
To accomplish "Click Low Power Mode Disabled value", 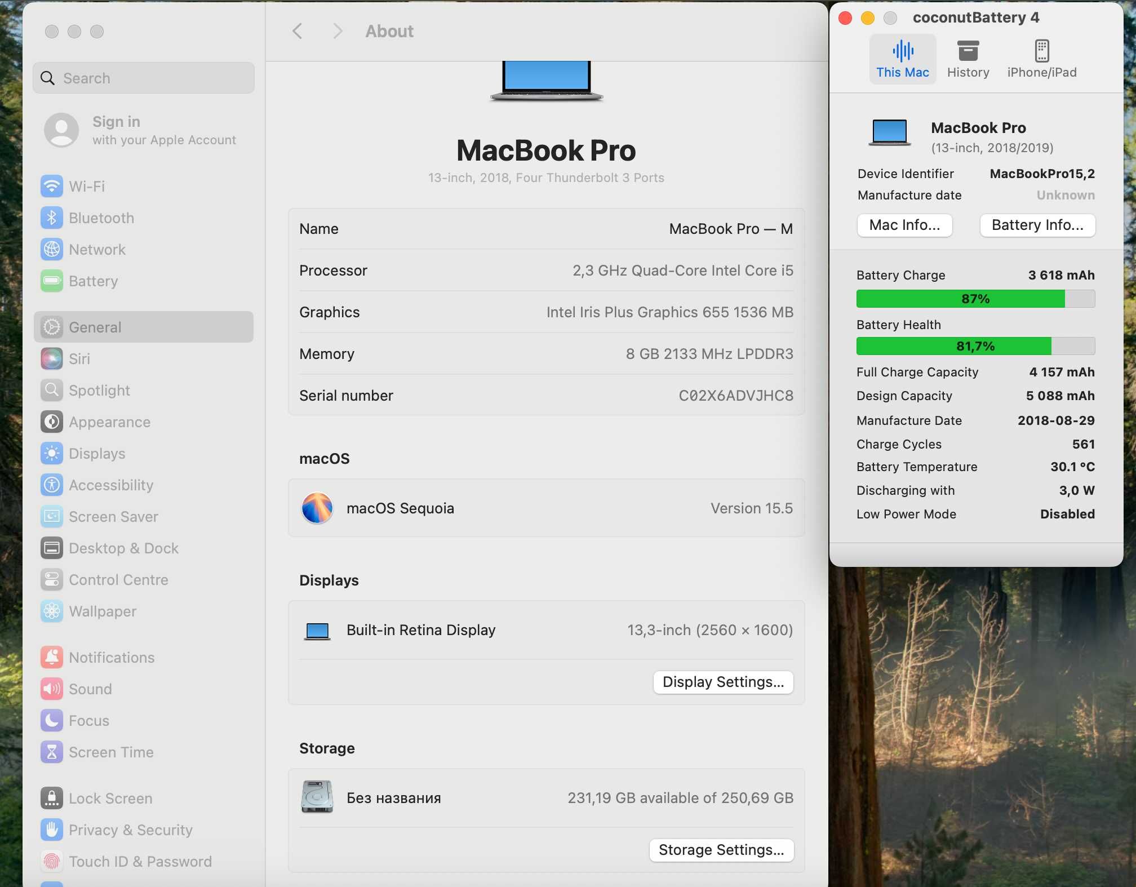I will 1067,514.
